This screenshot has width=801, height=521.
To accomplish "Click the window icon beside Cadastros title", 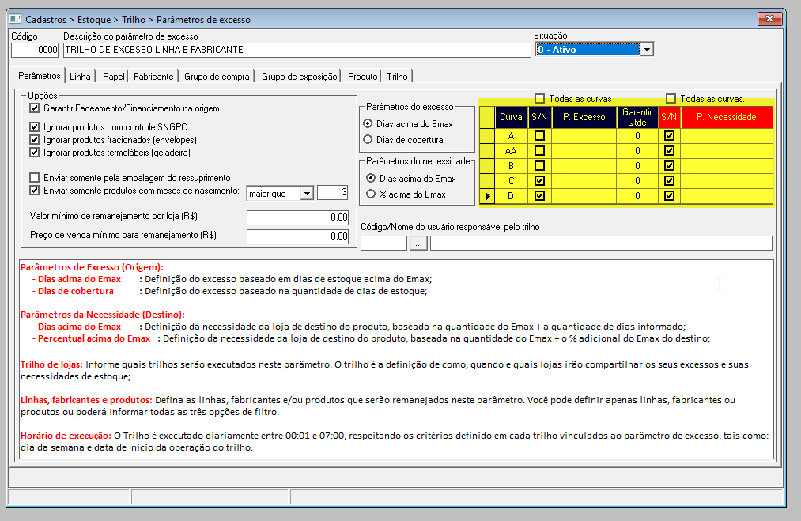I will (15, 20).
